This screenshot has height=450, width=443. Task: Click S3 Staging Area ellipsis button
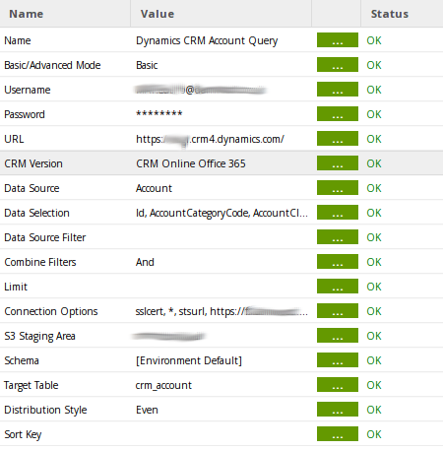pos(338,336)
